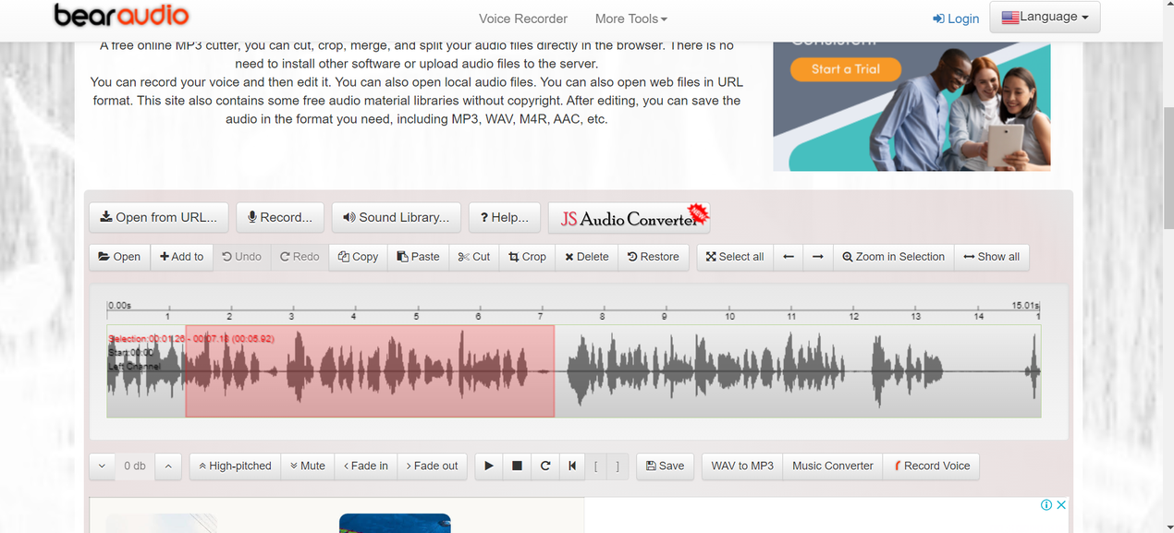1174x533 pixels.
Task: Click the left arrow button
Action: point(789,257)
